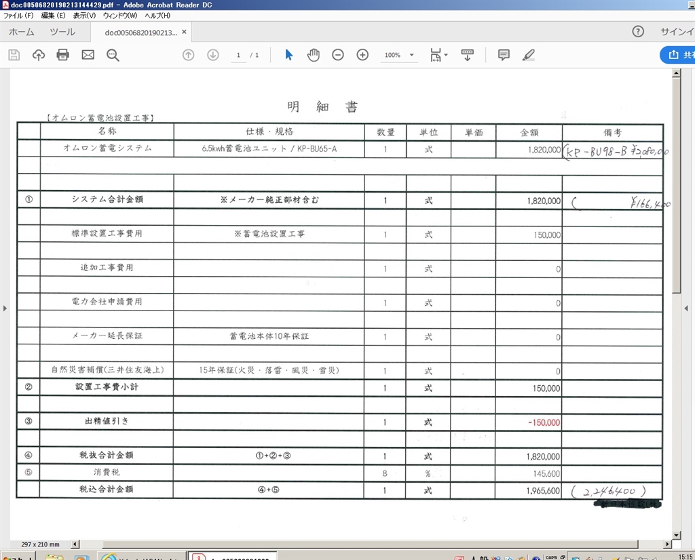Click the horizontal scrollbar thumb
This screenshot has height=560, width=695.
coord(370,544)
